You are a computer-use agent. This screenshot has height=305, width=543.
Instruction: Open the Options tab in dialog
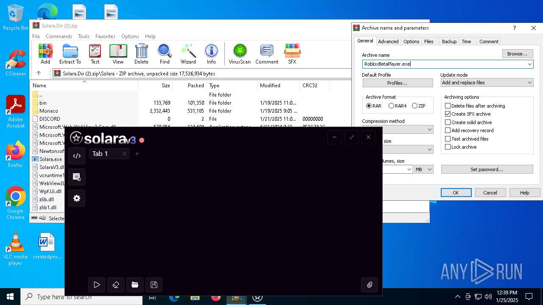click(x=411, y=42)
